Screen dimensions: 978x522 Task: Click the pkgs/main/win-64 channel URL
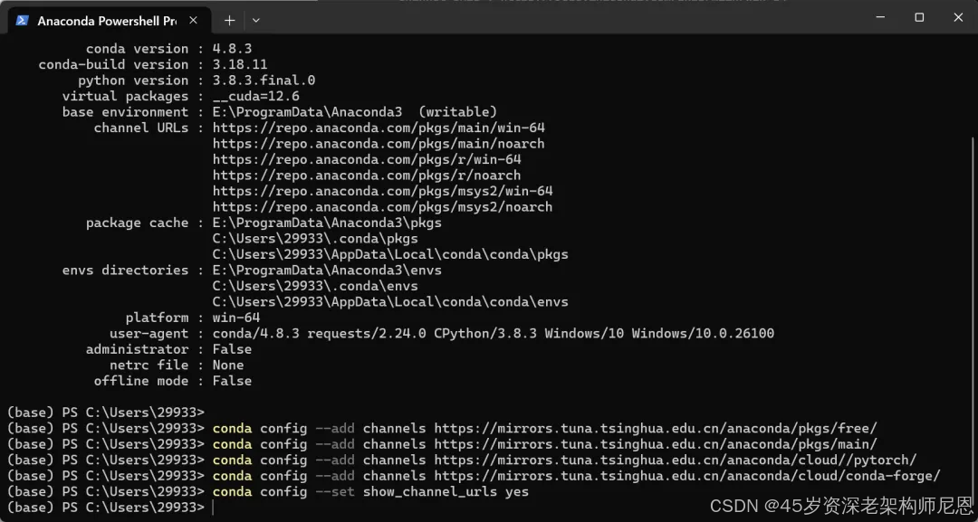coord(379,128)
